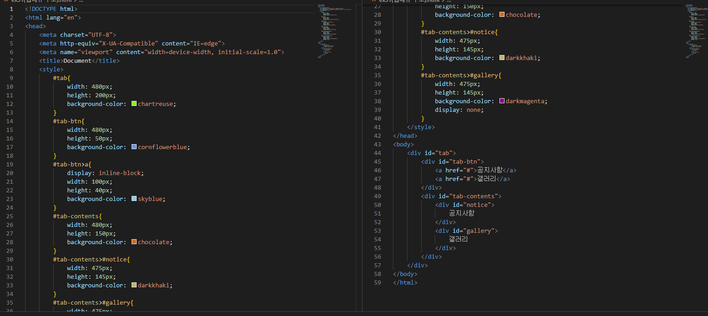Click the meta charset="UTF-8" line
This screenshot has height=316, width=708.
(77, 35)
